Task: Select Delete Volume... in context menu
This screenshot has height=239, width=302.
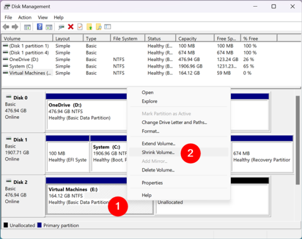Action: pyautogui.click(x=179, y=170)
